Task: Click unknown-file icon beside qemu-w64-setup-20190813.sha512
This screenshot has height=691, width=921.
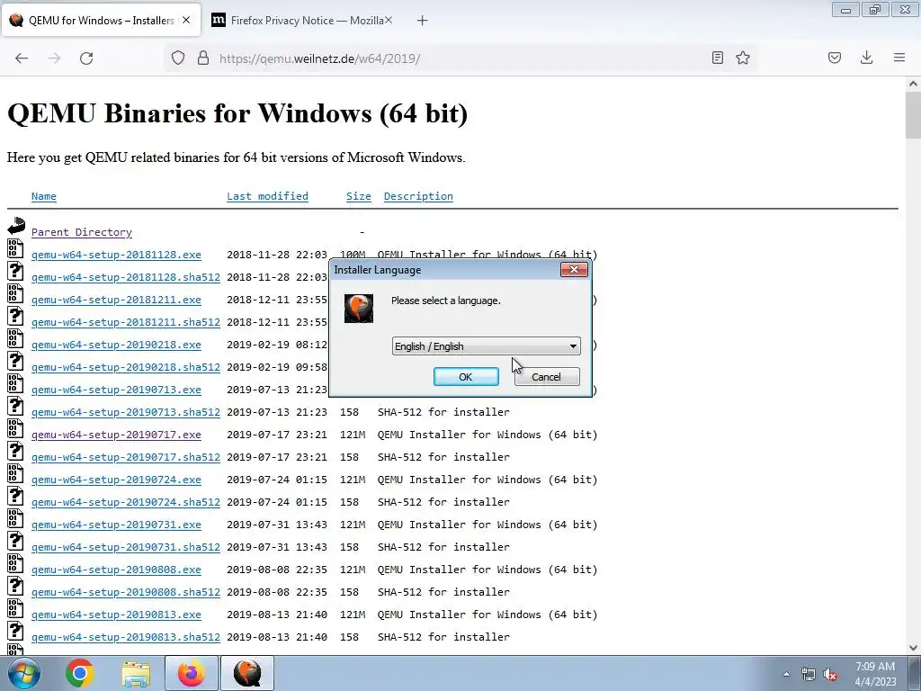Action: pos(15,630)
